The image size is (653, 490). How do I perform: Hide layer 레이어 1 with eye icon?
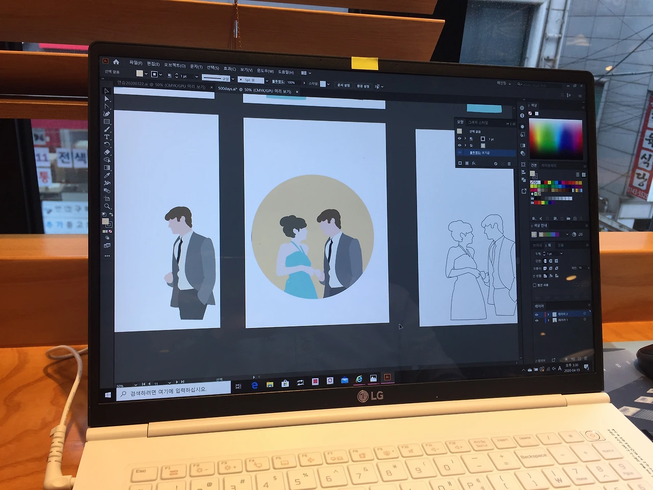(537, 321)
